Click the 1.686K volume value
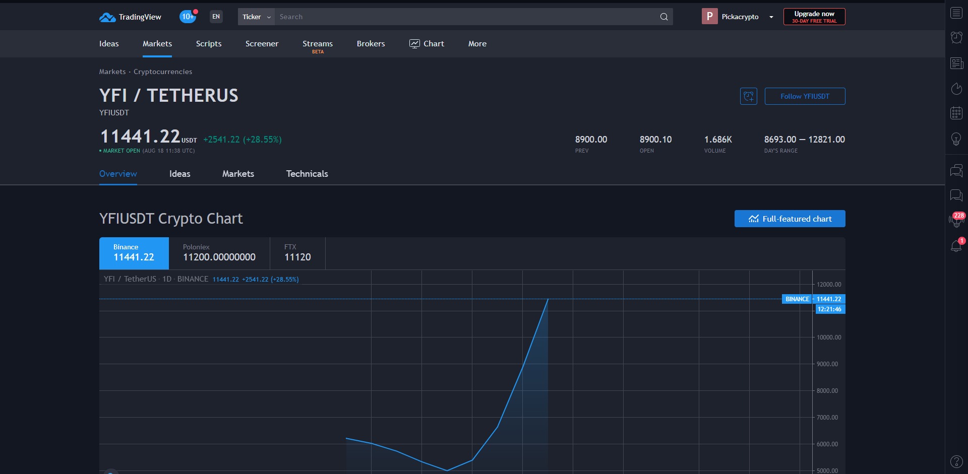 tap(718, 140)
